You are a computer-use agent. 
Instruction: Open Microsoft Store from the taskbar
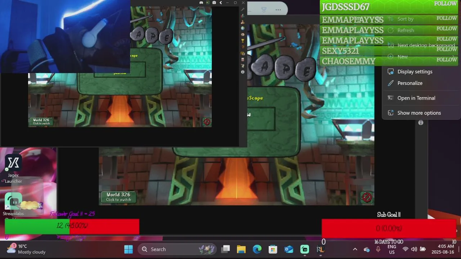click(273, 249)
